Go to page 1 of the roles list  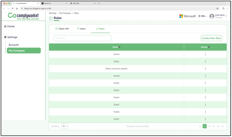tap(205, 126)
